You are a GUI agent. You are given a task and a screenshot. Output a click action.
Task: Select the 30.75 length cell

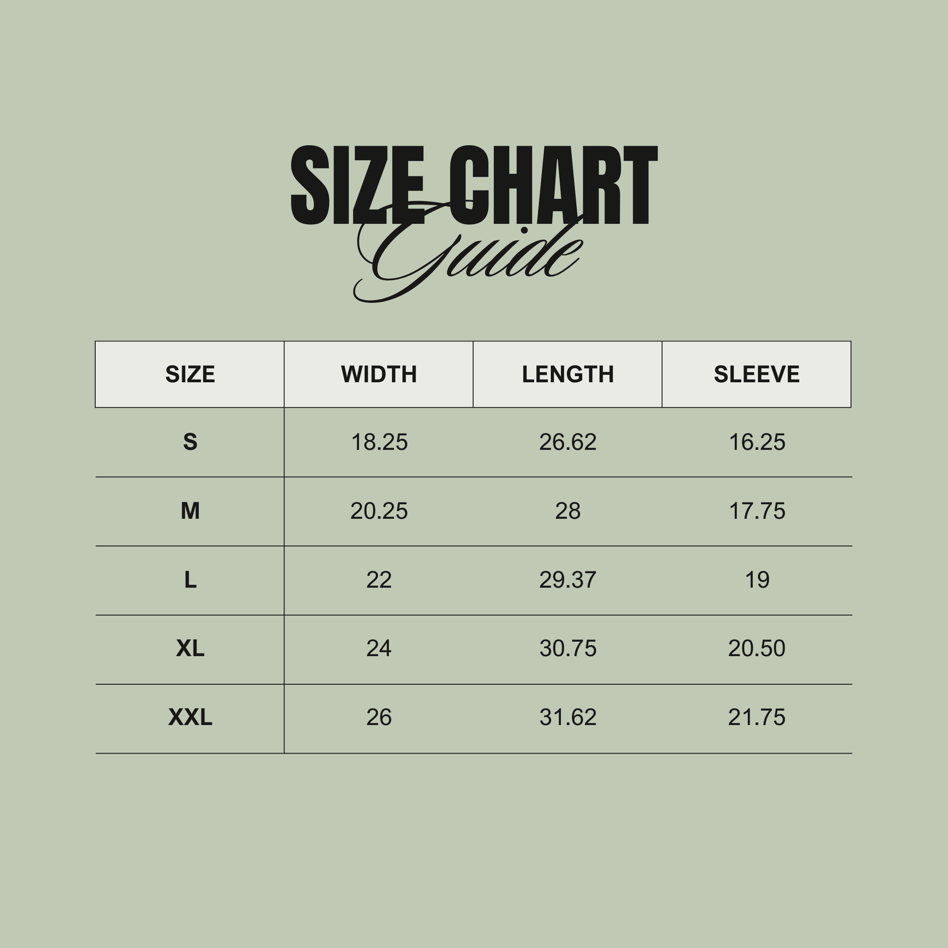click(568, 649)
